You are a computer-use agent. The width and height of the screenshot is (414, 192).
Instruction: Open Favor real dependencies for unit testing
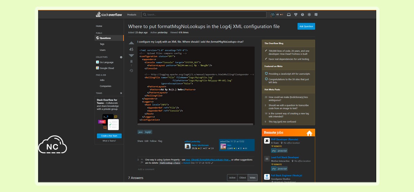pyautogui.click(x=289, y=59)
